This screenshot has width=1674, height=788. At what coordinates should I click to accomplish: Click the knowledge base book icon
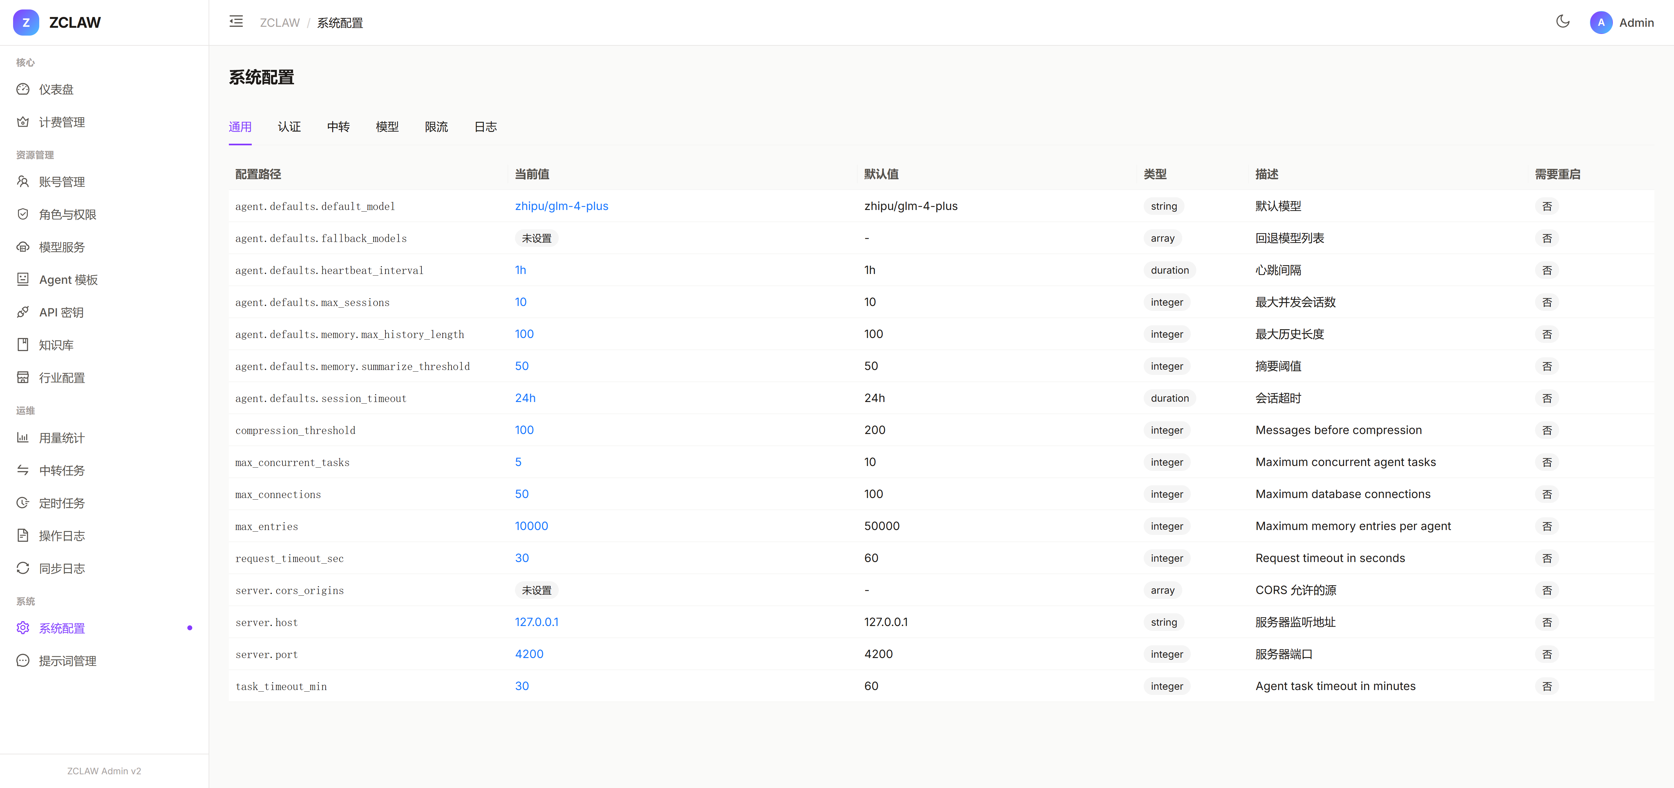[23, 345]
